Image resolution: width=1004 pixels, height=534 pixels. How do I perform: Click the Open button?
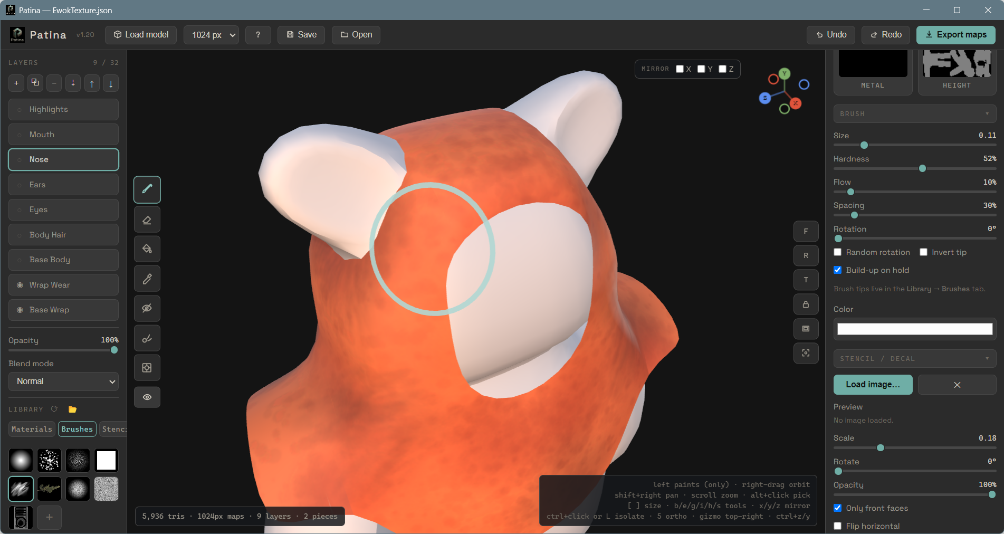pos(356,35)
